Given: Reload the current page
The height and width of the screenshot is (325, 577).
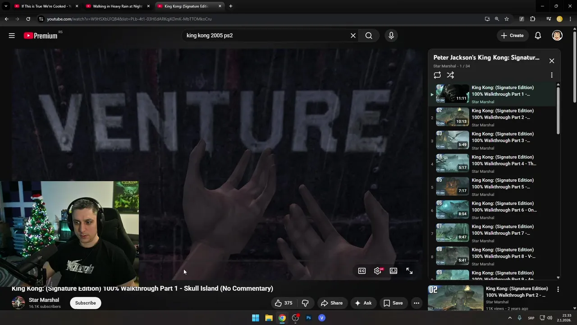Looking at the screenshot, I should (x=28, y=19).
